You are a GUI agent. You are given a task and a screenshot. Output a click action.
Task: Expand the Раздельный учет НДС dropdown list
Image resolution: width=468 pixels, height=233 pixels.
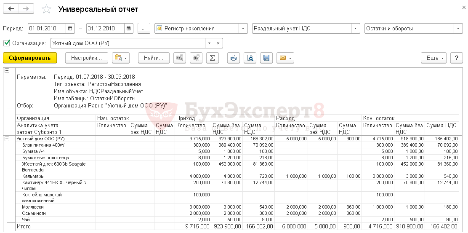(356, 29)
